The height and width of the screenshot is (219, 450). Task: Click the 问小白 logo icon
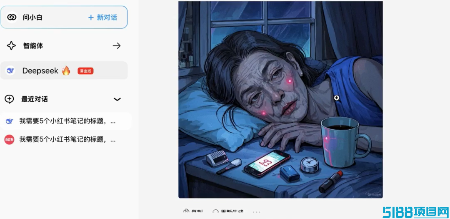[x=12, y=17]
